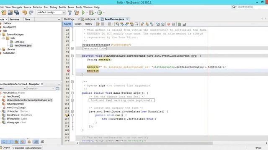Click the Find Selection magnifier icon

pos(117,24)
